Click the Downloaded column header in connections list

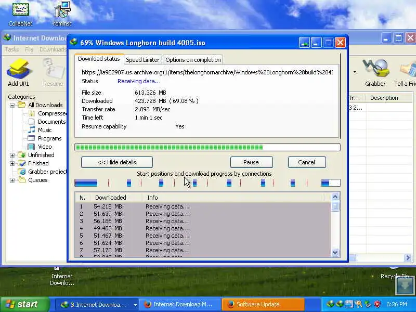(x=116, y=198)
